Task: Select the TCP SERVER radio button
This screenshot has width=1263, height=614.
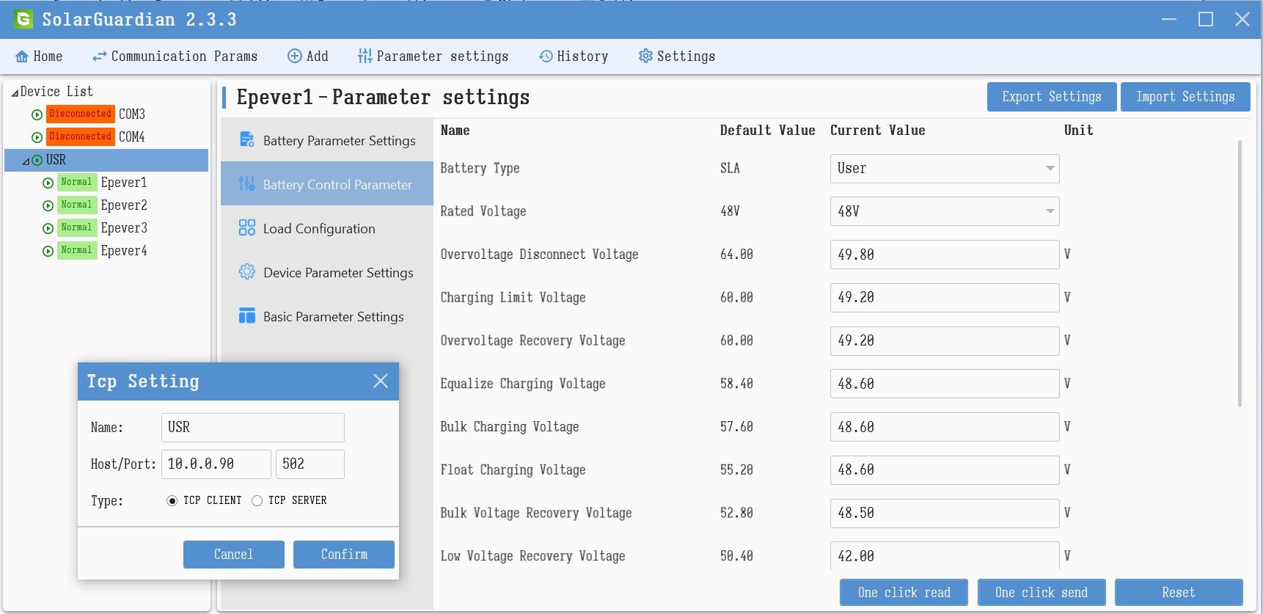Action: tap(257, 501)
